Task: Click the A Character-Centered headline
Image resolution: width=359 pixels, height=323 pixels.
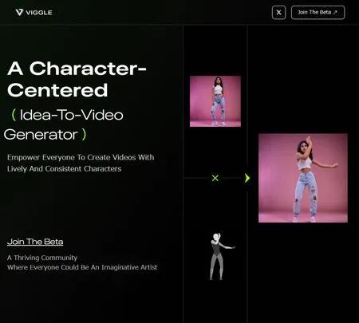Action: click(77, 79)
